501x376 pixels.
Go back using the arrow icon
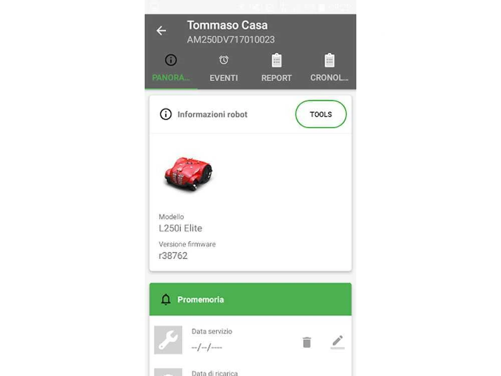[x=161, y=31]
